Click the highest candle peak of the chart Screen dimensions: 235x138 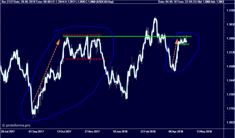[155, 18]
